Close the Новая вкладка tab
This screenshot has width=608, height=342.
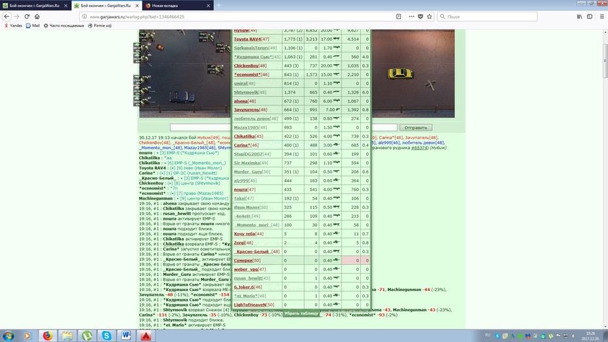pos(209,5)
